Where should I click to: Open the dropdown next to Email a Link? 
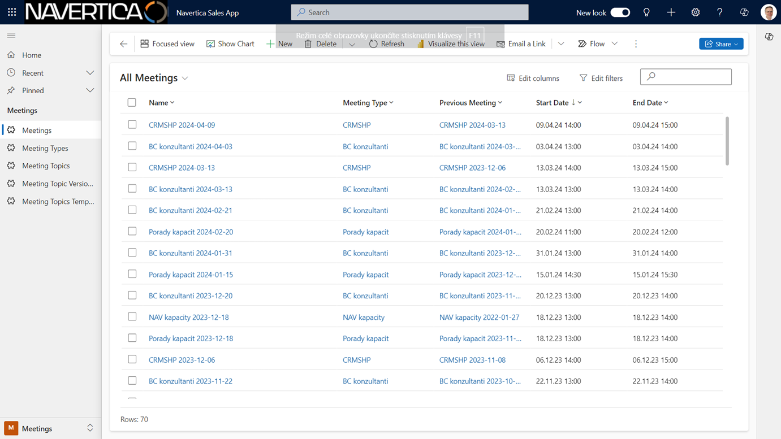(560, 44)
